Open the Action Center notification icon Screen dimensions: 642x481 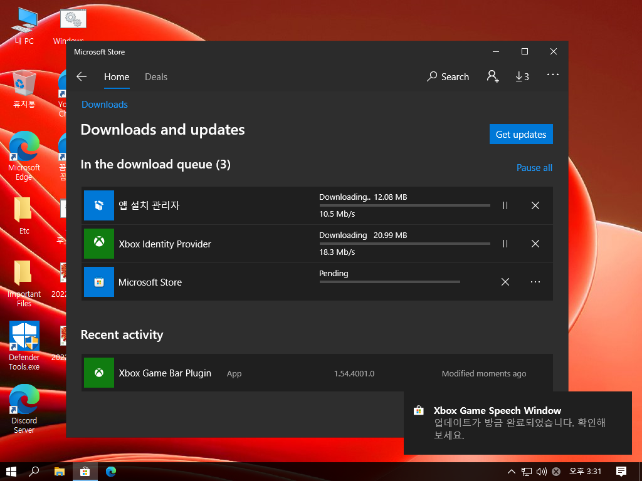pyautogui.click(x=621, y=472)
